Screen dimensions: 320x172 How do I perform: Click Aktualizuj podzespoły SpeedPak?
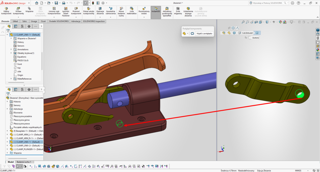click(x=167, y=12)
